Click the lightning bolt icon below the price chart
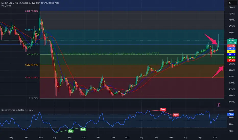 (x=218, y=105)
